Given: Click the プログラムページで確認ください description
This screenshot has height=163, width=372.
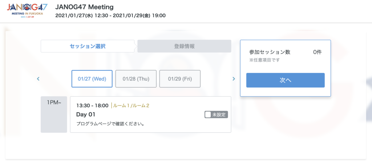Looking at the screenshot, I should click(x=110, y=124).
